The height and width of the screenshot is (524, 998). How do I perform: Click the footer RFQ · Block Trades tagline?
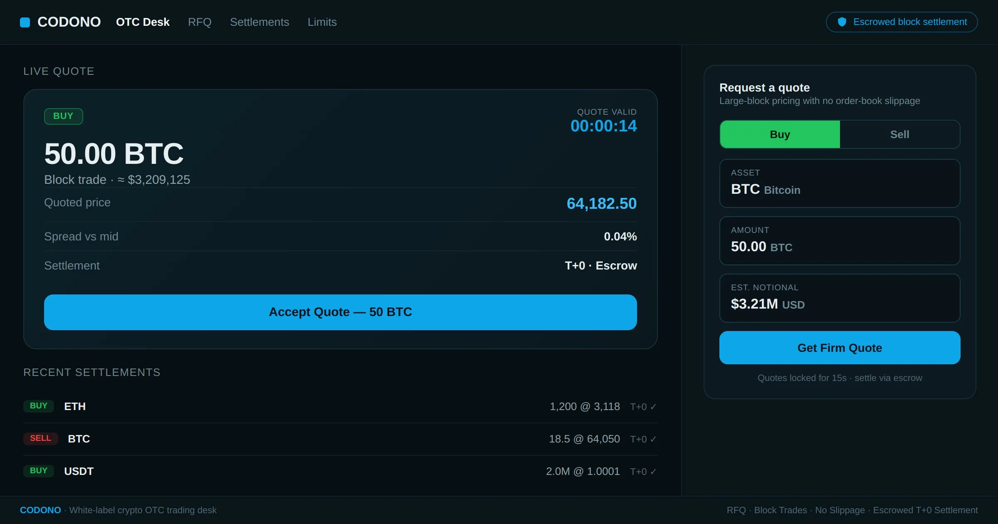pos(852,510)
